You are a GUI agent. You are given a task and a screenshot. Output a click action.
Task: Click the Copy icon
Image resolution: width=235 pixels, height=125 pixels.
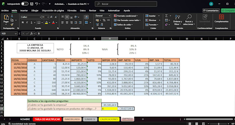(12, 20)
